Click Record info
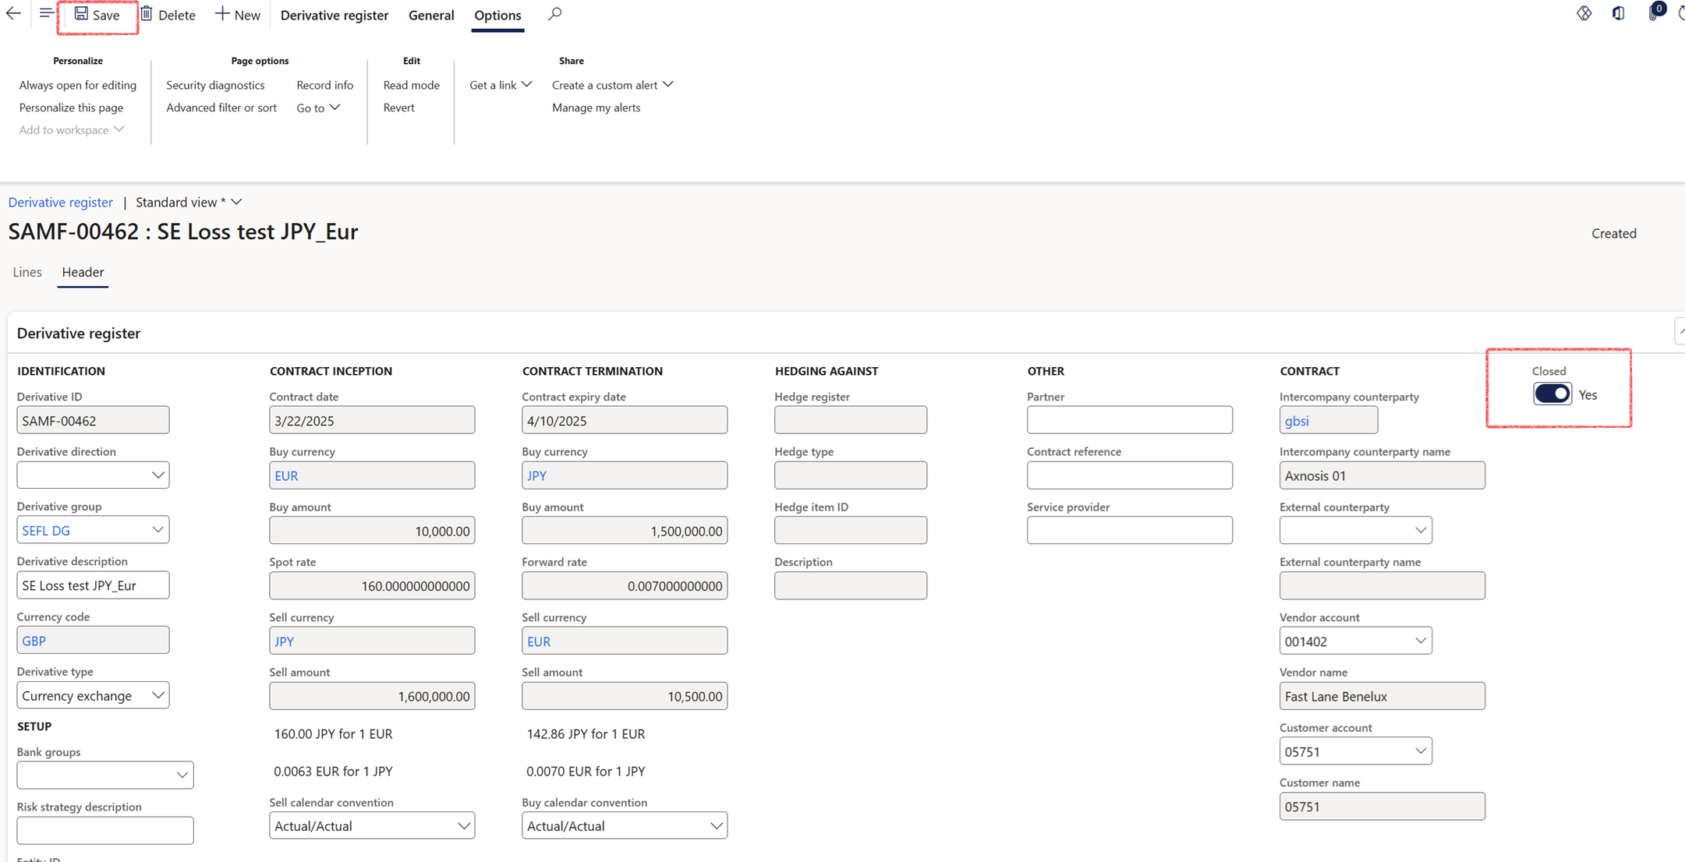Image resolution: width=1685 pixels, height=862 pixels. [325, 85]
